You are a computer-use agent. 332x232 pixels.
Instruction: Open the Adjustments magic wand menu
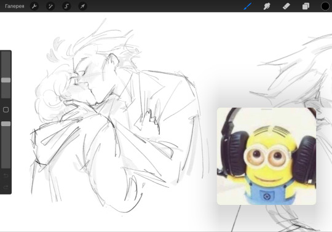coord(50,6)
